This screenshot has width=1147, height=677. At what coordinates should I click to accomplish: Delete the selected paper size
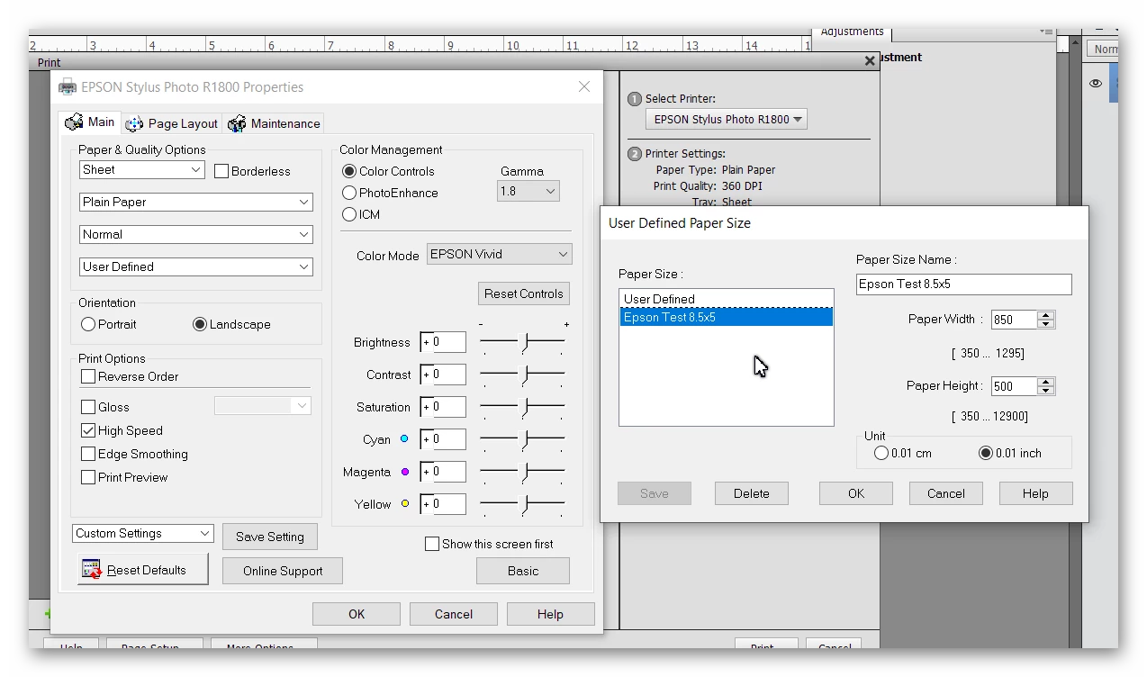pyautogui.click(x=752, y=493)
